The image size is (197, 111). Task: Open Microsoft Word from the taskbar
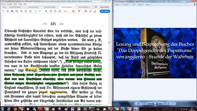tap(73, 109)
